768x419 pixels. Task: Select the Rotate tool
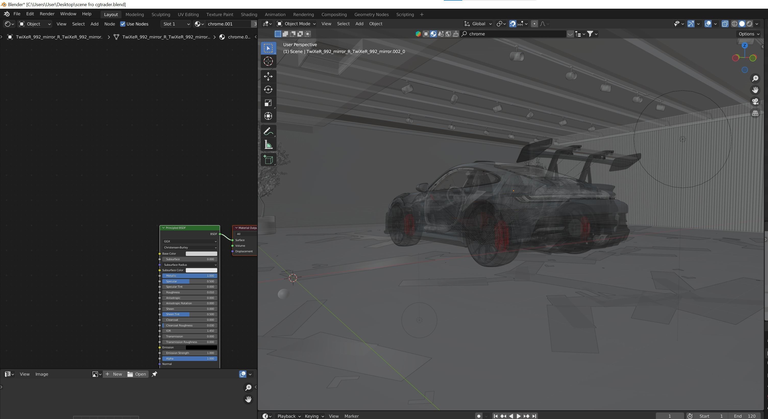268,89
